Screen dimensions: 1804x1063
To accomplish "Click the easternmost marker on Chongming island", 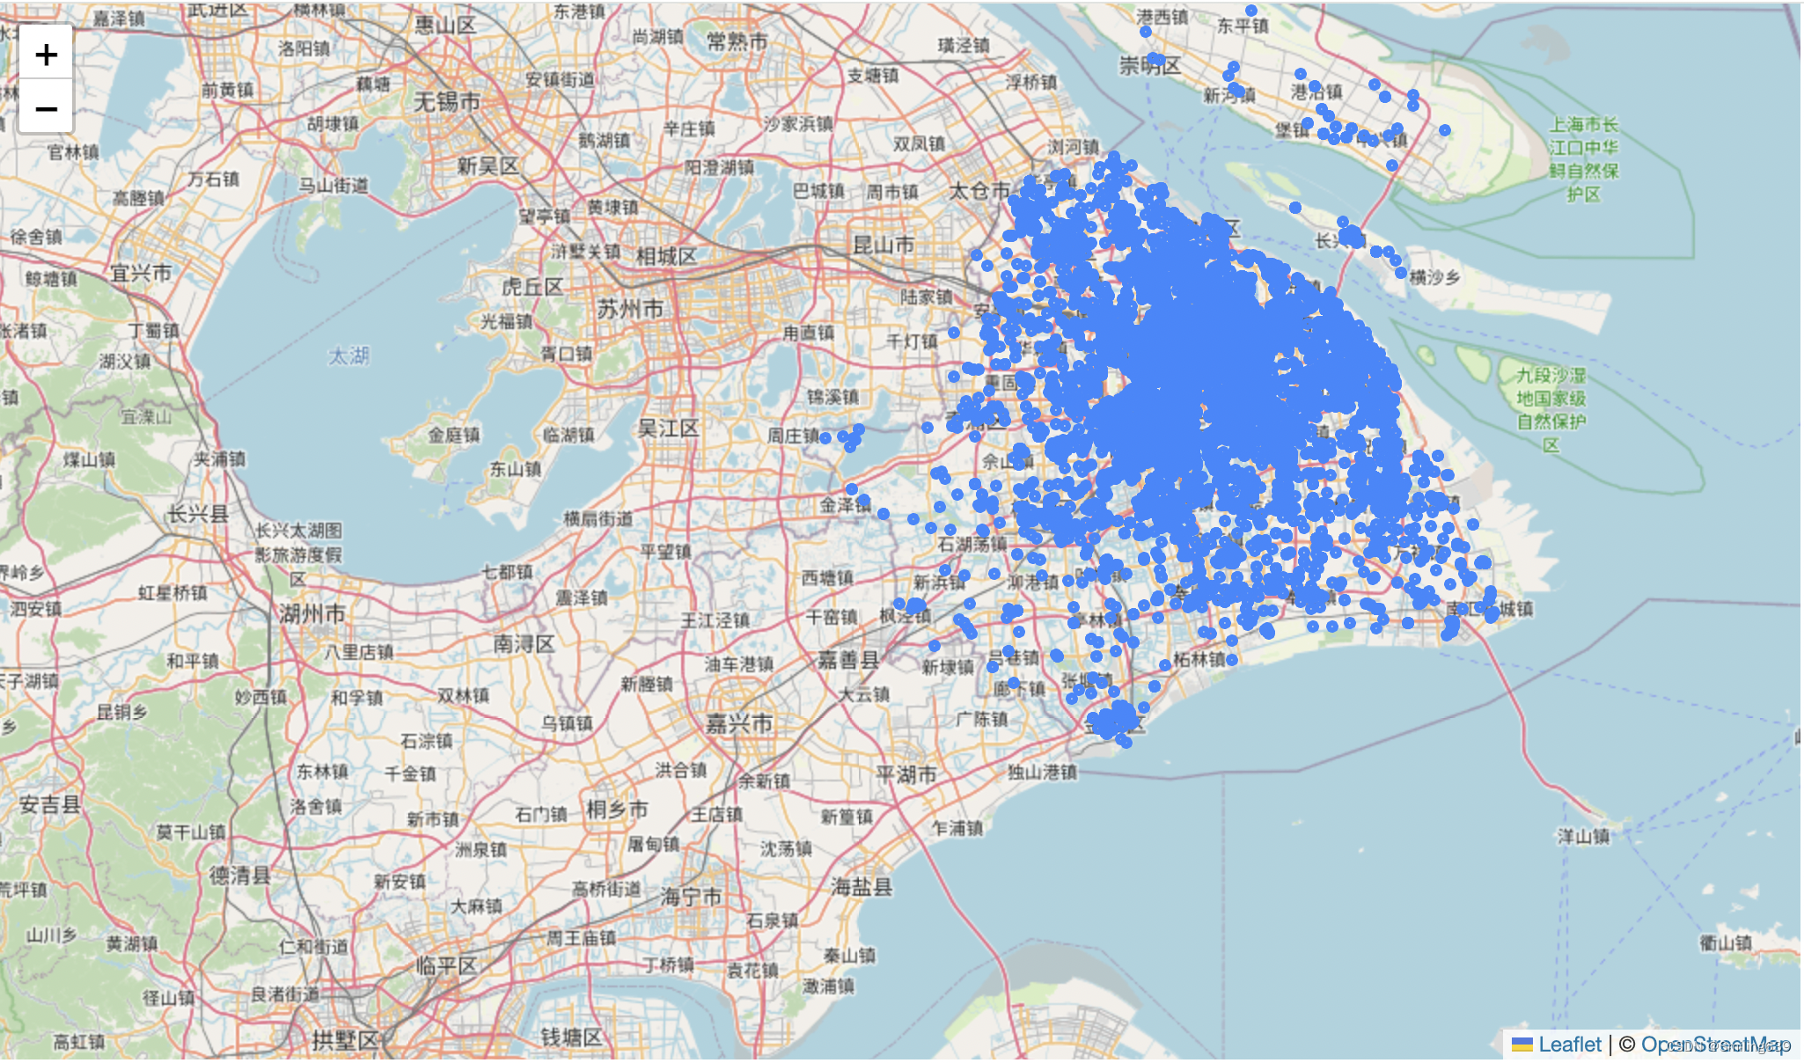I will [1444, 130].
